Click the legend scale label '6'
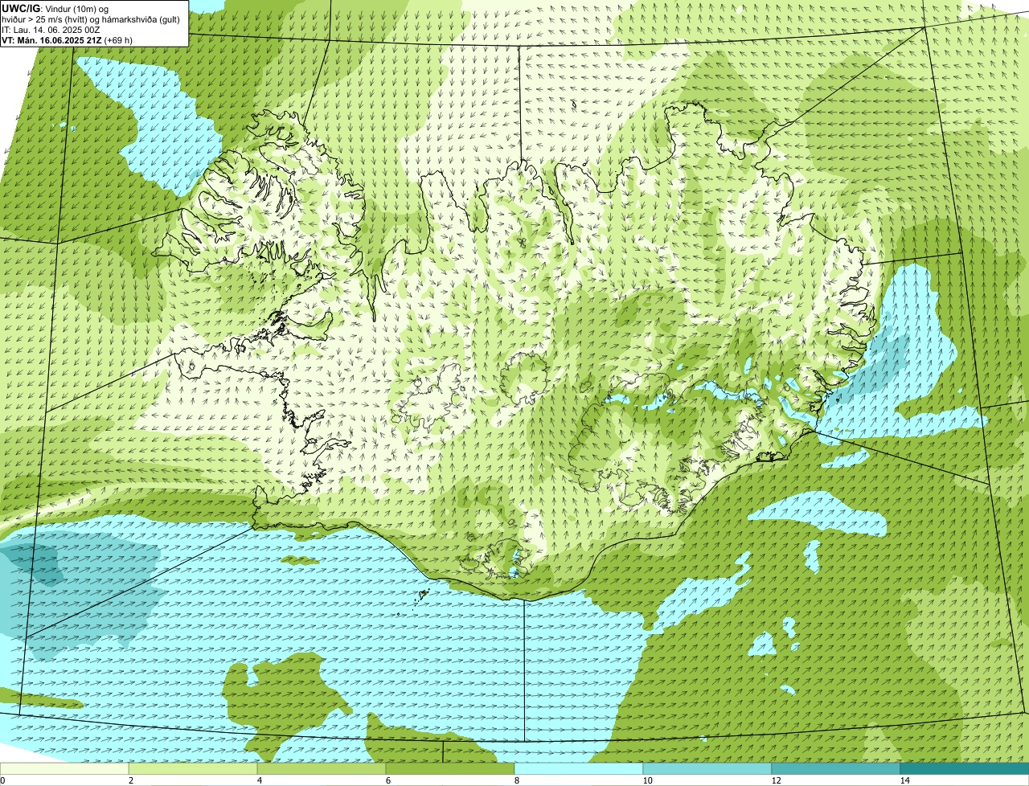This screenshot has width=1029, height=786. click(x=387, y=780)
